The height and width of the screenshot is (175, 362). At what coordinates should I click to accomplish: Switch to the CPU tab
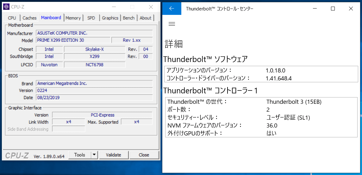tap(12, 18)
